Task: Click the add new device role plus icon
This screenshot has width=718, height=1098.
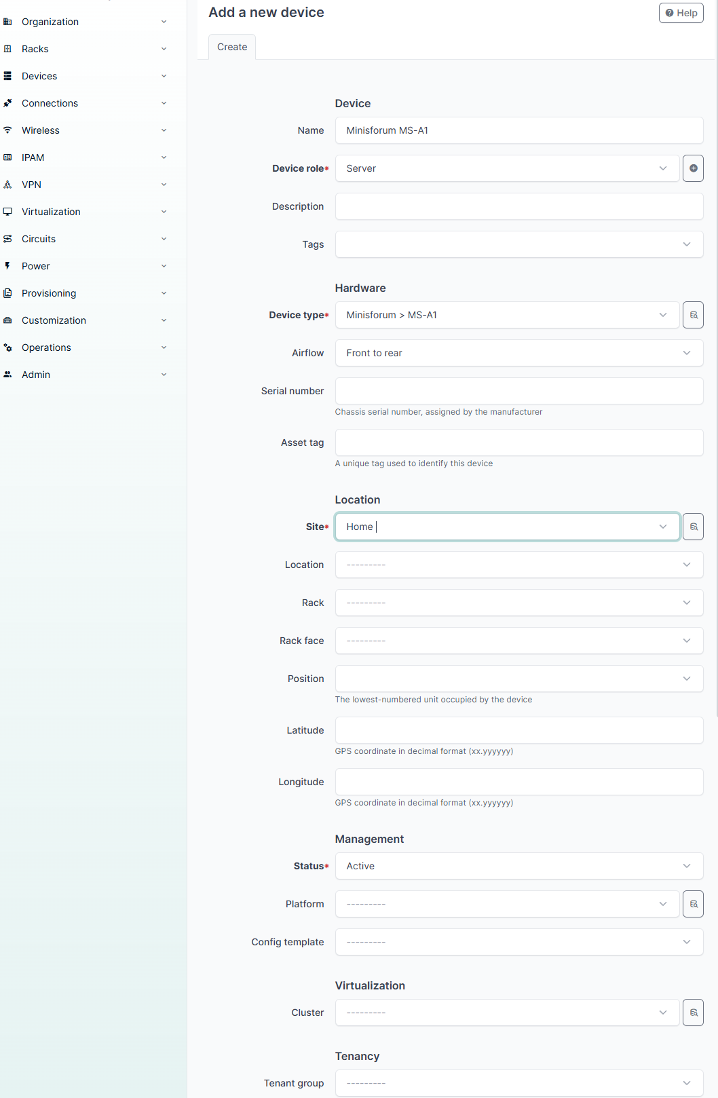Action: click(693, 168)
